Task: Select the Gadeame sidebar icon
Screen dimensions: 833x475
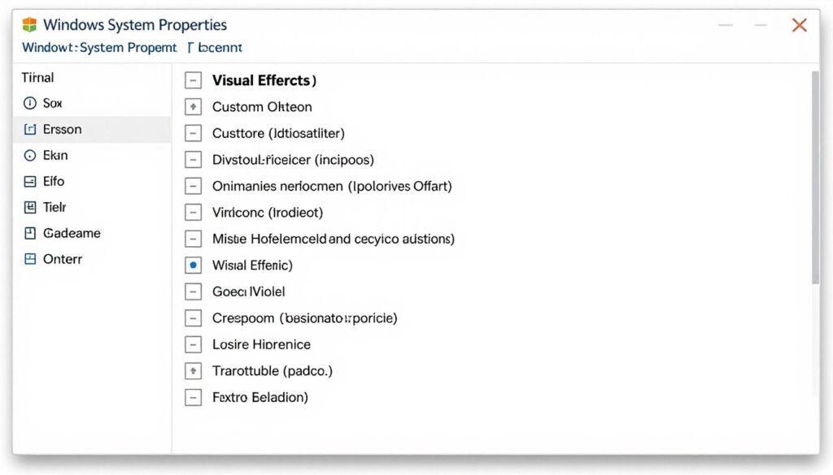Action: coord(30,233)
